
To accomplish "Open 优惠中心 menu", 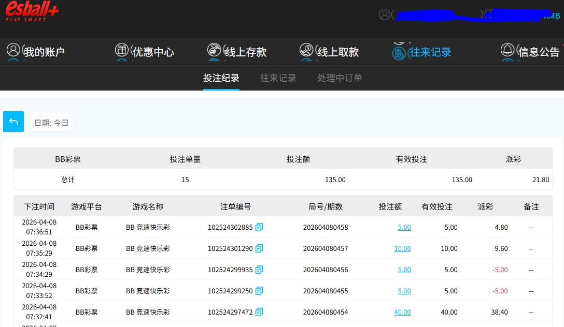I will (x=145, y=52).
